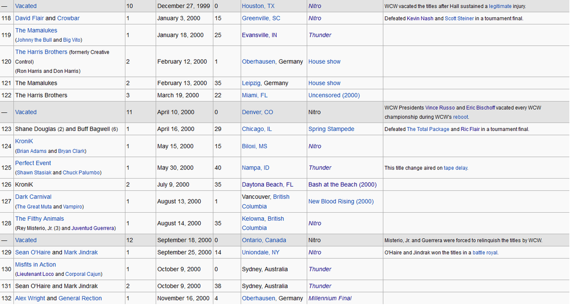Select the September 25, 2000 date cell
Viewport: 571px width, 307px height.
[184, 252]
